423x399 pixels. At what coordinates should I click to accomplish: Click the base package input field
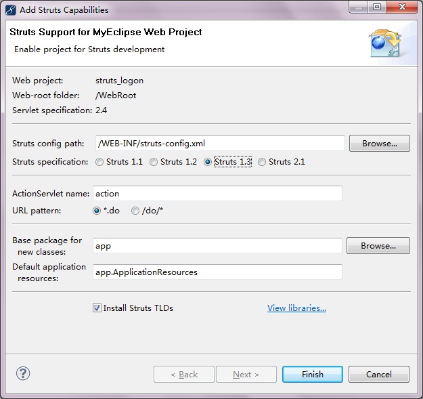(x=217, y=246)
